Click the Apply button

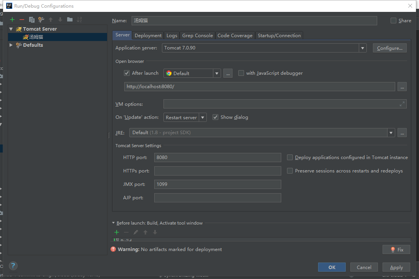click(396, 267)
